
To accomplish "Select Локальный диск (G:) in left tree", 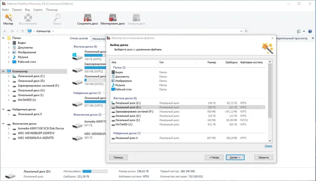I will pyautogui.click(x=31, y=90).
